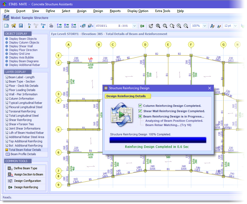Click the move up one story icon
Screen dimensions: 247x204
pos(83,26)
